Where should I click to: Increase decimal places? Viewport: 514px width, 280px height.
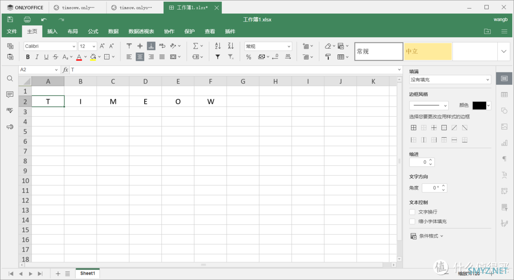288,57
